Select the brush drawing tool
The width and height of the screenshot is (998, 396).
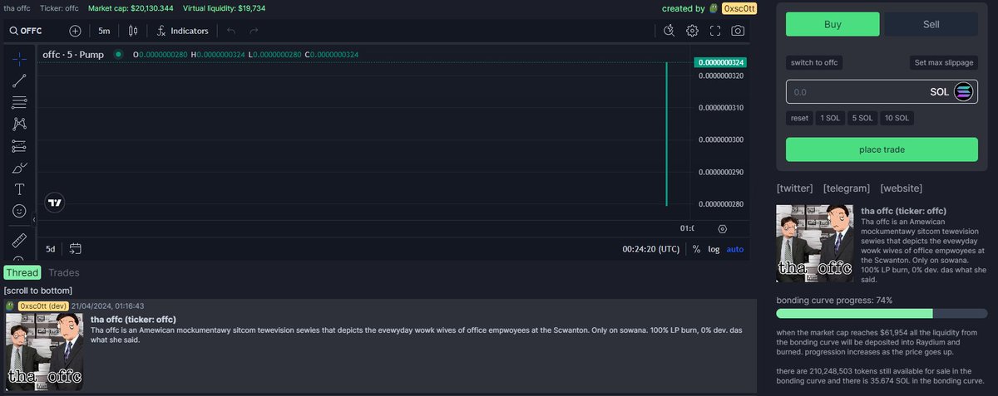pyautogui.click(x=19, y=168)
